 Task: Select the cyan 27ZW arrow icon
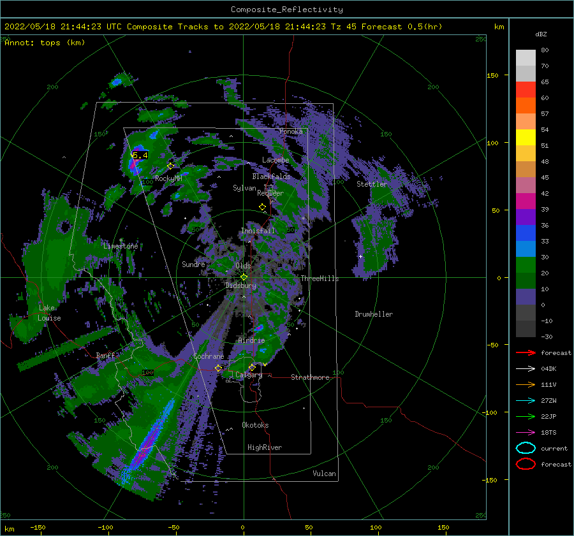click(x=526, y=401)
